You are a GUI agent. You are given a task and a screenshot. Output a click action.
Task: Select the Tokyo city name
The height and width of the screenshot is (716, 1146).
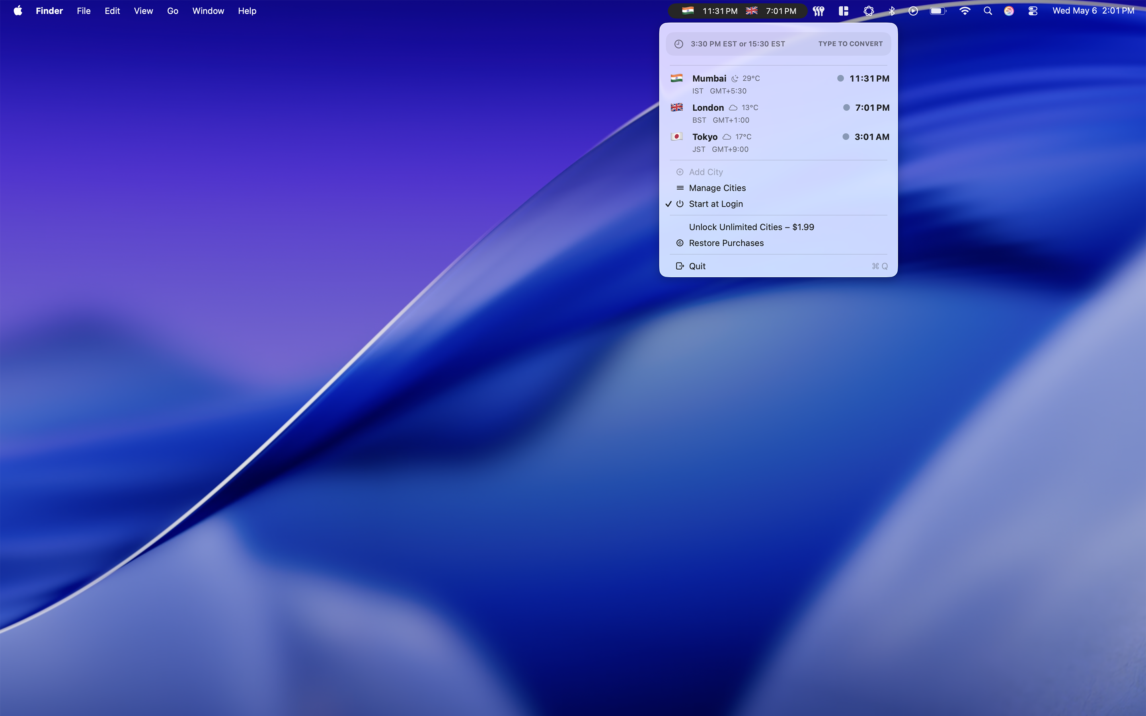(x=705, y=137)
